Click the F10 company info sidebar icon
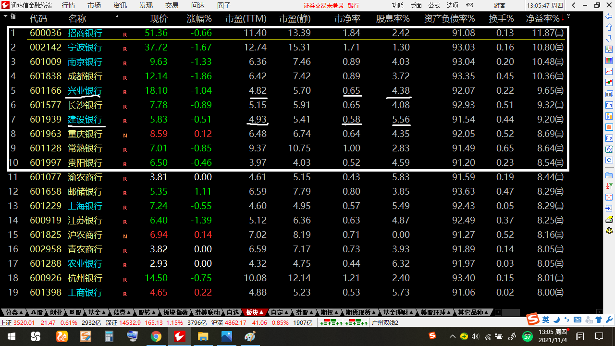This screenshot has width=615, height=346. pos(609,105)
